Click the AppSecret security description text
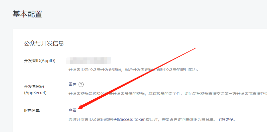 point(168,94)
